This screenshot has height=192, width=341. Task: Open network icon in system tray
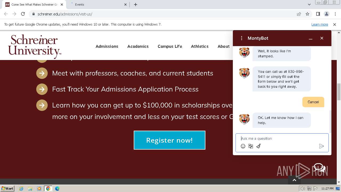point(309,189)
